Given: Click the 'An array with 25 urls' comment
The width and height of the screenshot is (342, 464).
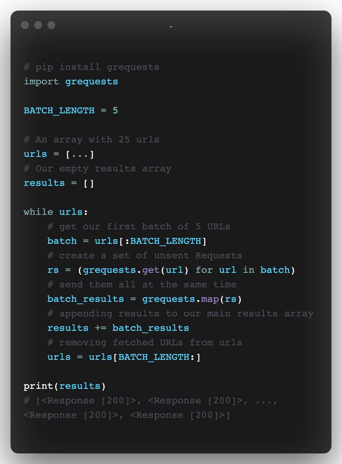Looking at the screenshot, I should coord(91,140).
